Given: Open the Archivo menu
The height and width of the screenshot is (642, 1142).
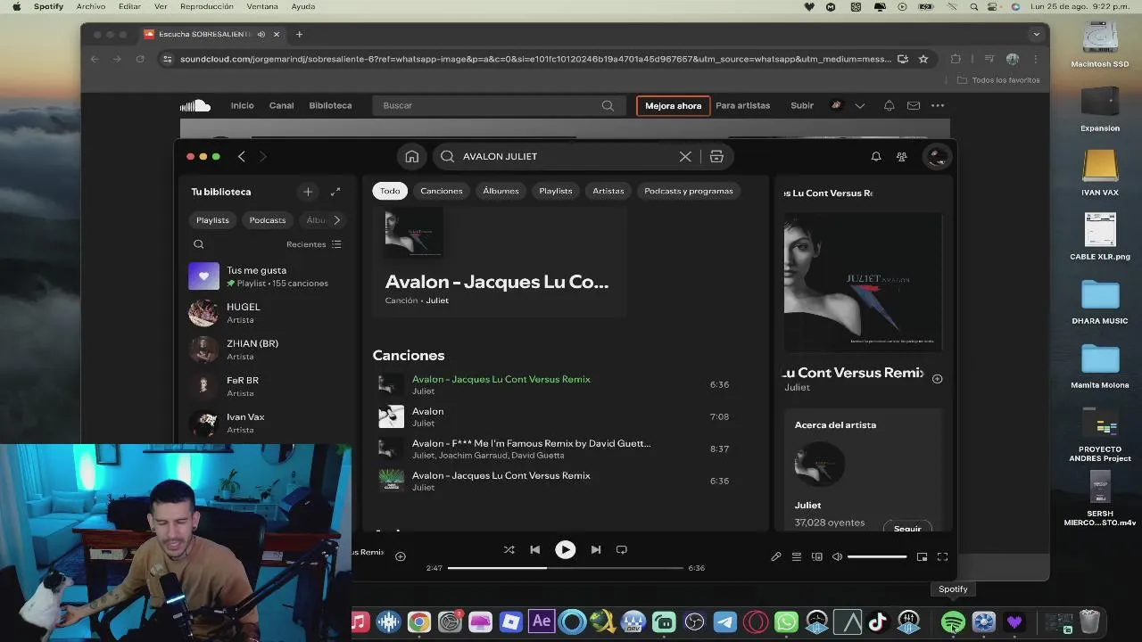Looking at the screenshot, I should pos(91,6).
